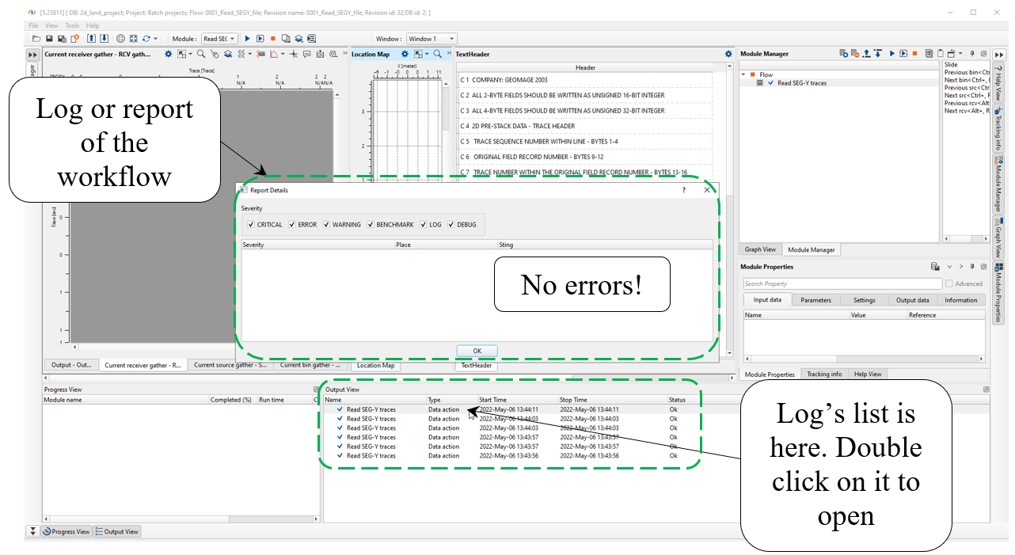Click OK in Report Details dialog
The height and width of the screenshot is (555, 1015).
tap(477, 351)
